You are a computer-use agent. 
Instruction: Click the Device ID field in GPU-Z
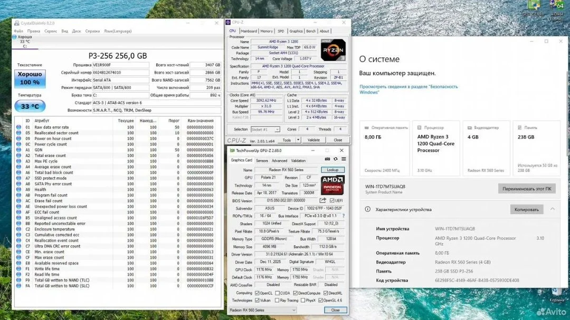tap(323, 208)
